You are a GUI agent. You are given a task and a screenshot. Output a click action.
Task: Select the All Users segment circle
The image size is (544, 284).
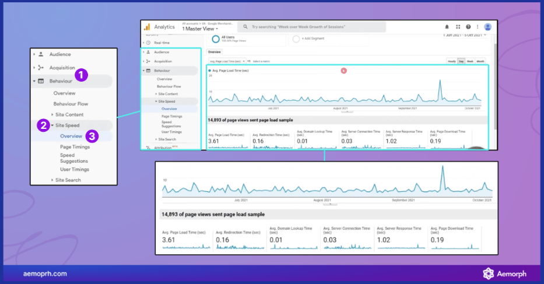pos(216,39)
